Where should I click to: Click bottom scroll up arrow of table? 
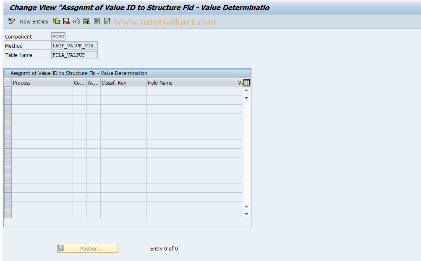point(246,207)
